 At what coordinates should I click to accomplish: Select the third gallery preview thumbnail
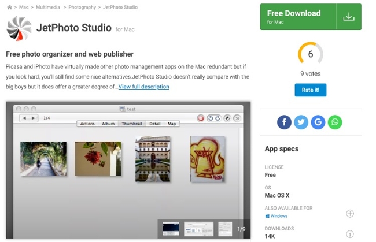pos(225,229)
